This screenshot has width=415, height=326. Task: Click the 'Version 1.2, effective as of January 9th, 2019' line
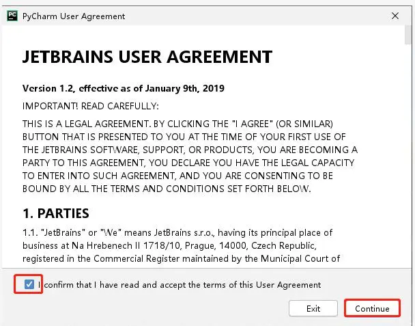click(124, 88)
